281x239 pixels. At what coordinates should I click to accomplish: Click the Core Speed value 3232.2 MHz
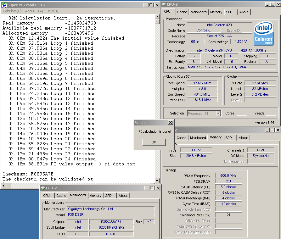[202, 83]
